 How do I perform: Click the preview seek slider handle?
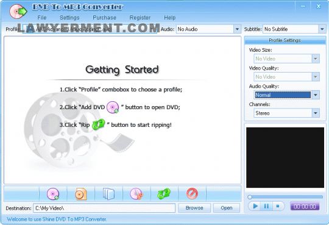pyautogui.click(x=250, y=197)
